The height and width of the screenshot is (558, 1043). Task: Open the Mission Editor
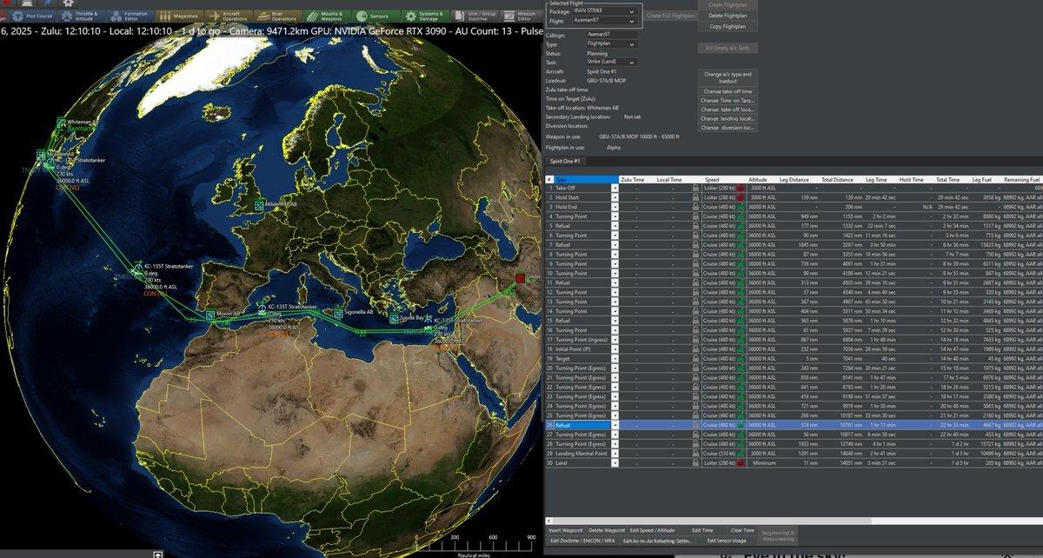pos(522,16)
